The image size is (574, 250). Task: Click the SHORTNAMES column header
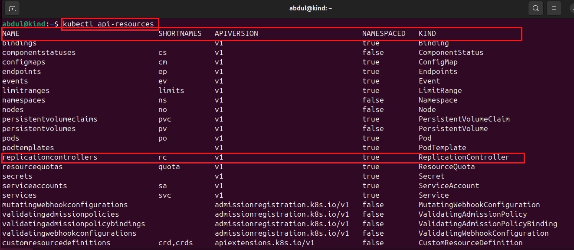coord(180,33)
